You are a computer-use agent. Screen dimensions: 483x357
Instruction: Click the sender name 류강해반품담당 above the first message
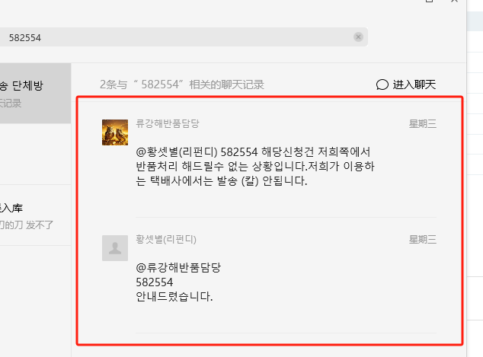click(168, 123)
